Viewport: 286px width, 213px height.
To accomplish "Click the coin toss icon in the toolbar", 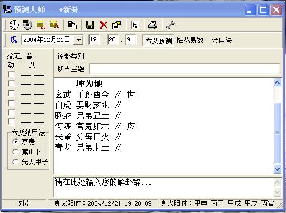I will [27, 25].
